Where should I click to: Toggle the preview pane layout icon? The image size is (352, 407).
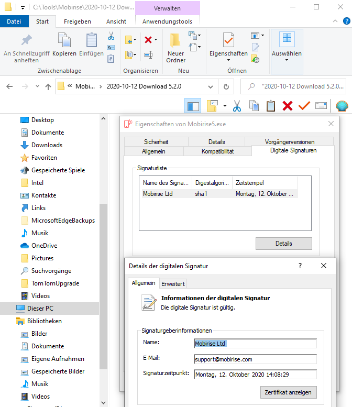(x=193, y=106)
